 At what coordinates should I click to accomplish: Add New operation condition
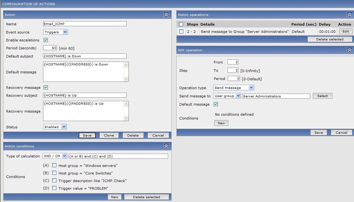221,123
